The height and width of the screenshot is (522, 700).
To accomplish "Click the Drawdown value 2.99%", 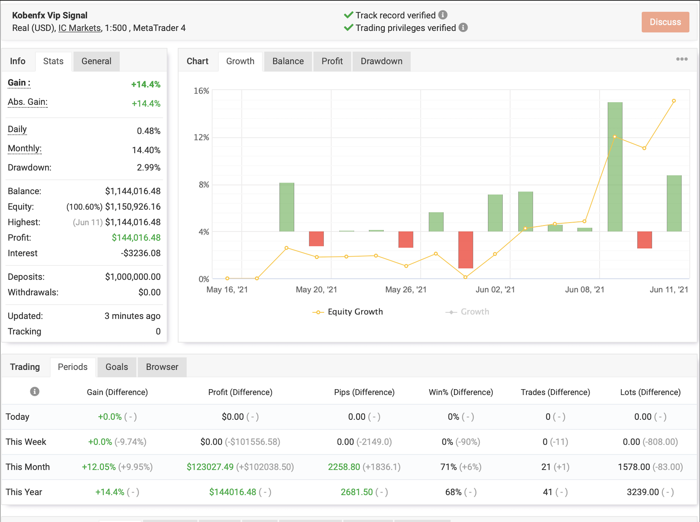I will pyautogui.click(x=149, y=168).
